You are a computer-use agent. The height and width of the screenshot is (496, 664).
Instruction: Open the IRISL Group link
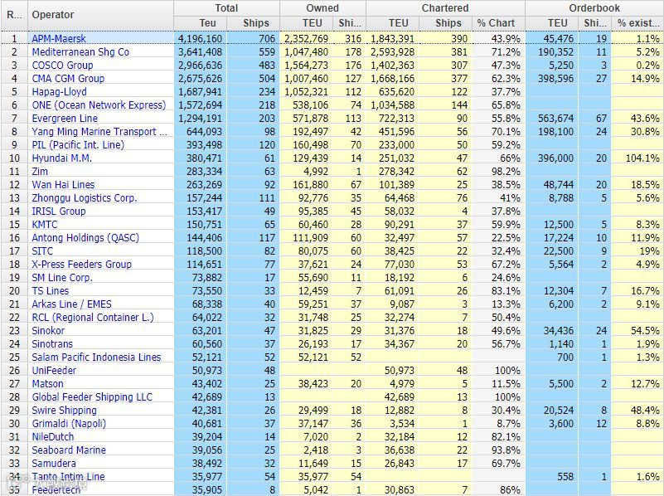point(59,212)
